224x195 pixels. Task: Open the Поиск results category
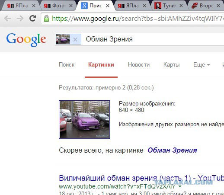click(67, 65)
